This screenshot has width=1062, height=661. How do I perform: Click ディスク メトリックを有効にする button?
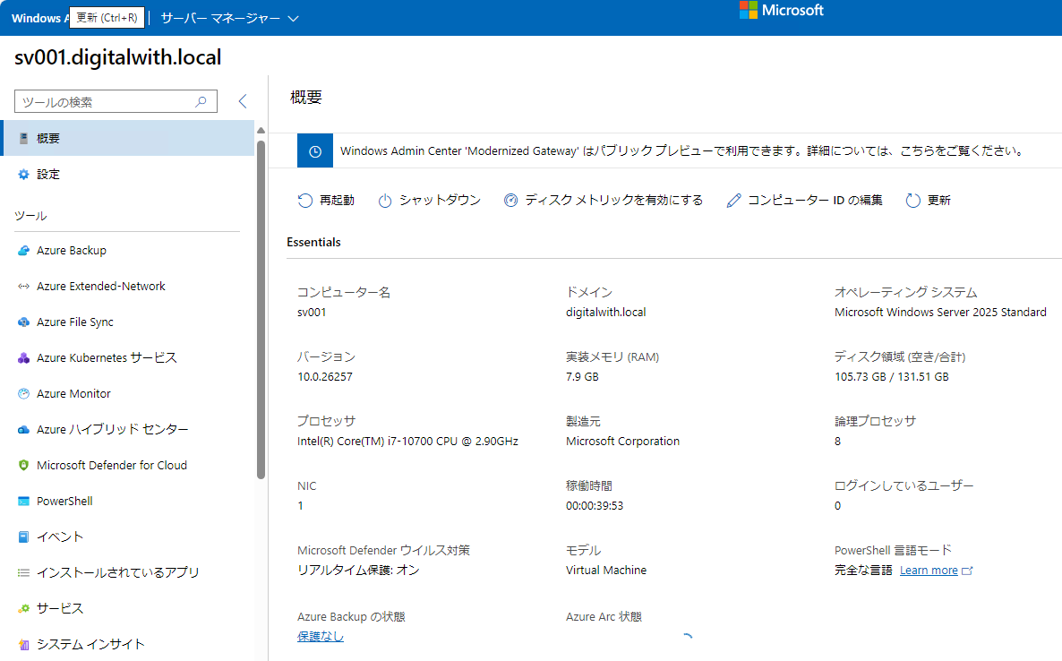(x=603, y=201)
